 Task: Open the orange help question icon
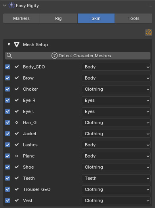[149, 32]
